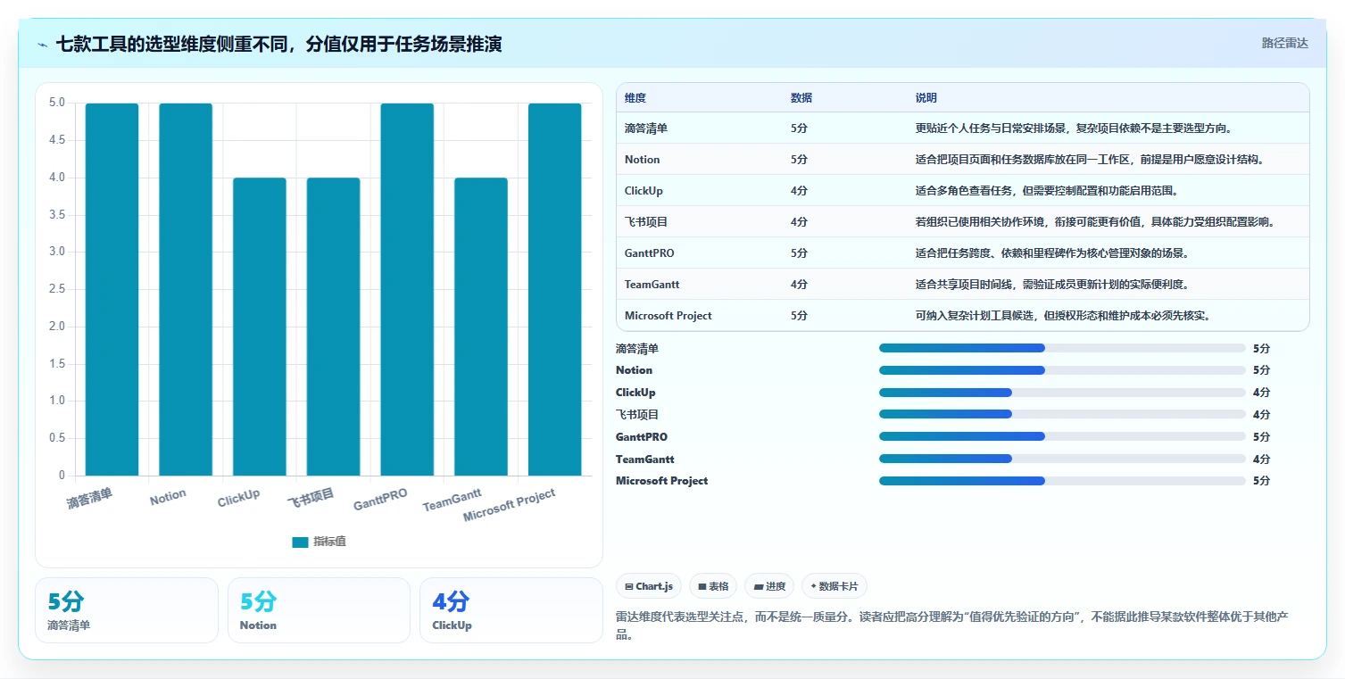The height and width of the screenshot is (679, 1345).
Task: Click the page title 七款工具的选型维度侧重不同
Action: (278, 44)
